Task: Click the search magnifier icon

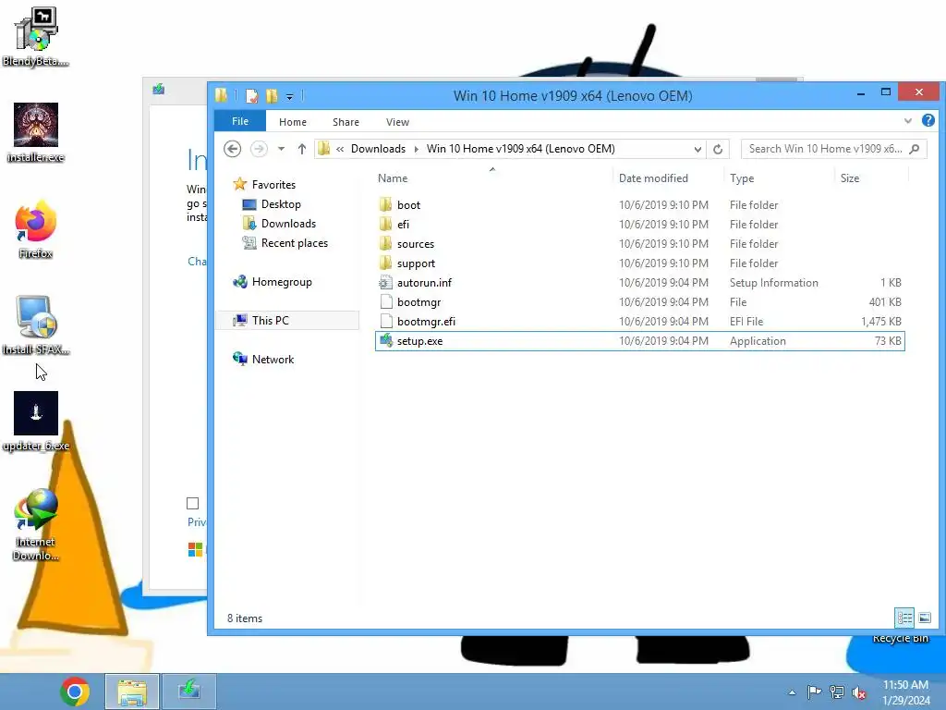Action: click(x=915, y=149)
